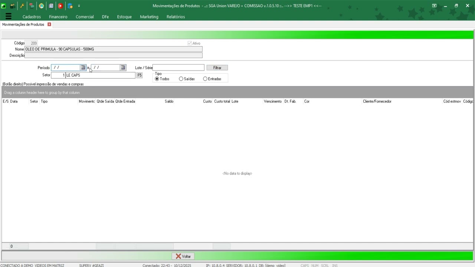
Task: Click the ribbon display options icon
Action: click(434, 6)
